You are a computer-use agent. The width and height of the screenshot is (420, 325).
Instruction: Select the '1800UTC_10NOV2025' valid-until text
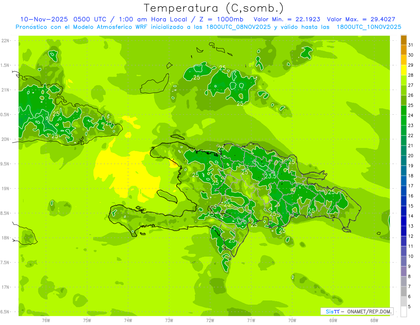click(369, 27)
